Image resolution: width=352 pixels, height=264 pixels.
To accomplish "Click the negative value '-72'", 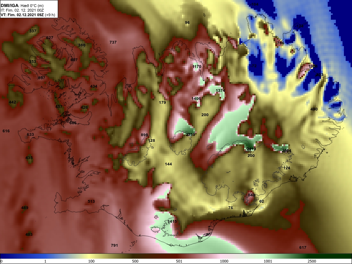I will [x=253, y=66].
